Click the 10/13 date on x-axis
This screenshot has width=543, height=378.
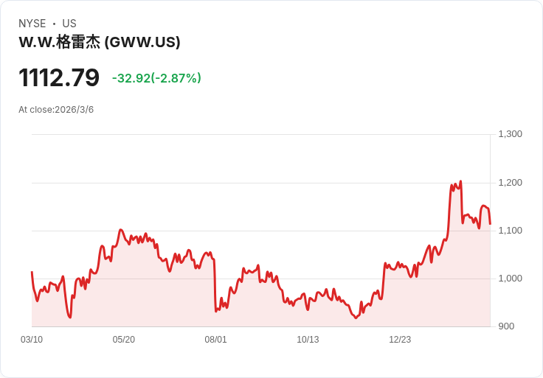pos(308,340)
